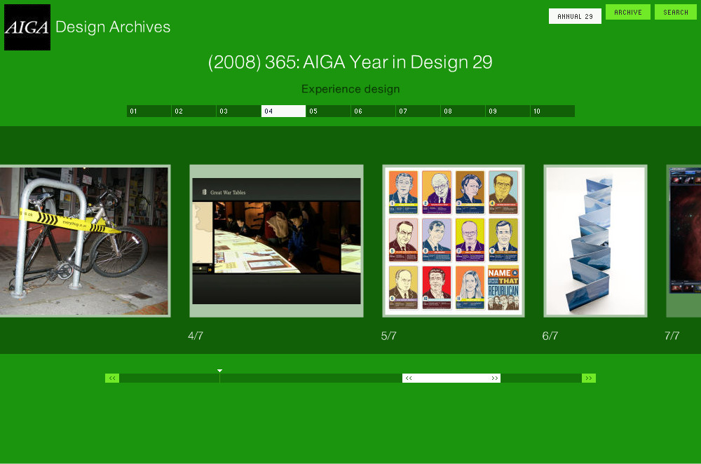Click the AIGA logo
Screen dimensions: 701x464
coord(27,27)
